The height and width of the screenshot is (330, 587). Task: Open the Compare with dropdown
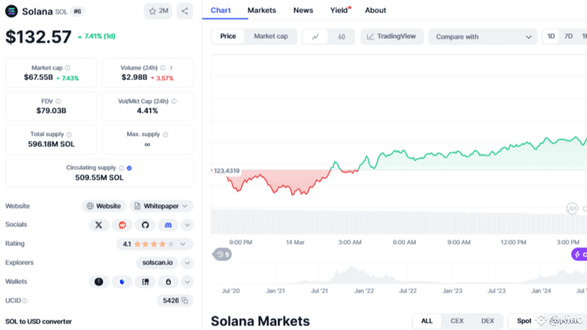pyautogui.click(x=483, y=37)
